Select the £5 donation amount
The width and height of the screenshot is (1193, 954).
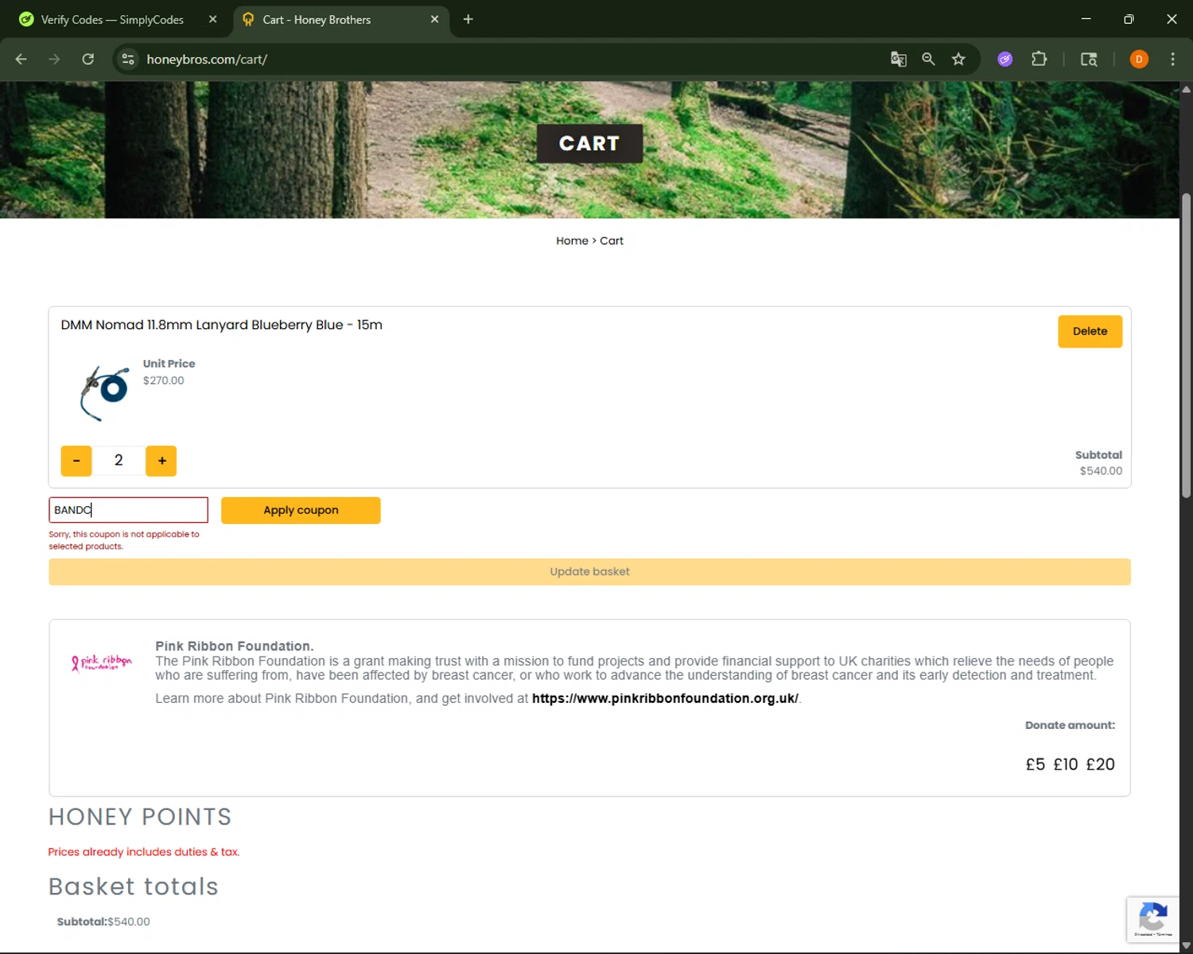(1035, 764)
